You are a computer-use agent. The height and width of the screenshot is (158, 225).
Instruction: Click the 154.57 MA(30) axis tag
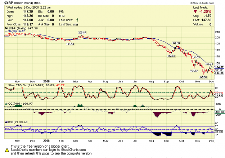tap(219, 67)
